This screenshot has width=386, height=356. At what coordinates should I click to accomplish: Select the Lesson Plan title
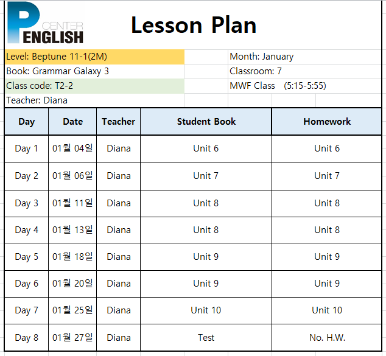click(x=194, y=25)
